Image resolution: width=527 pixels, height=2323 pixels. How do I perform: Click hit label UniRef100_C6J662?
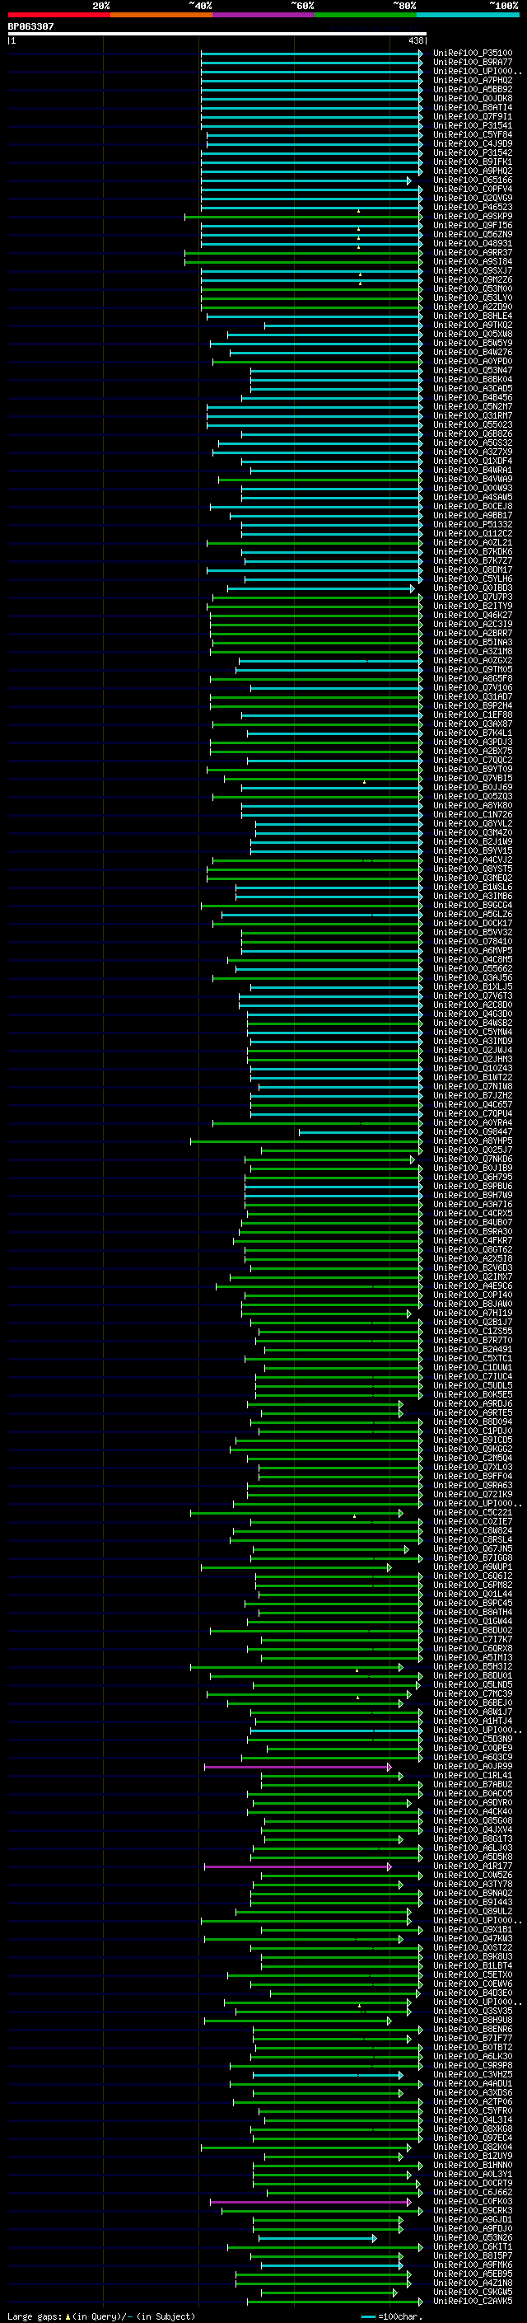tap(473, 2192)
